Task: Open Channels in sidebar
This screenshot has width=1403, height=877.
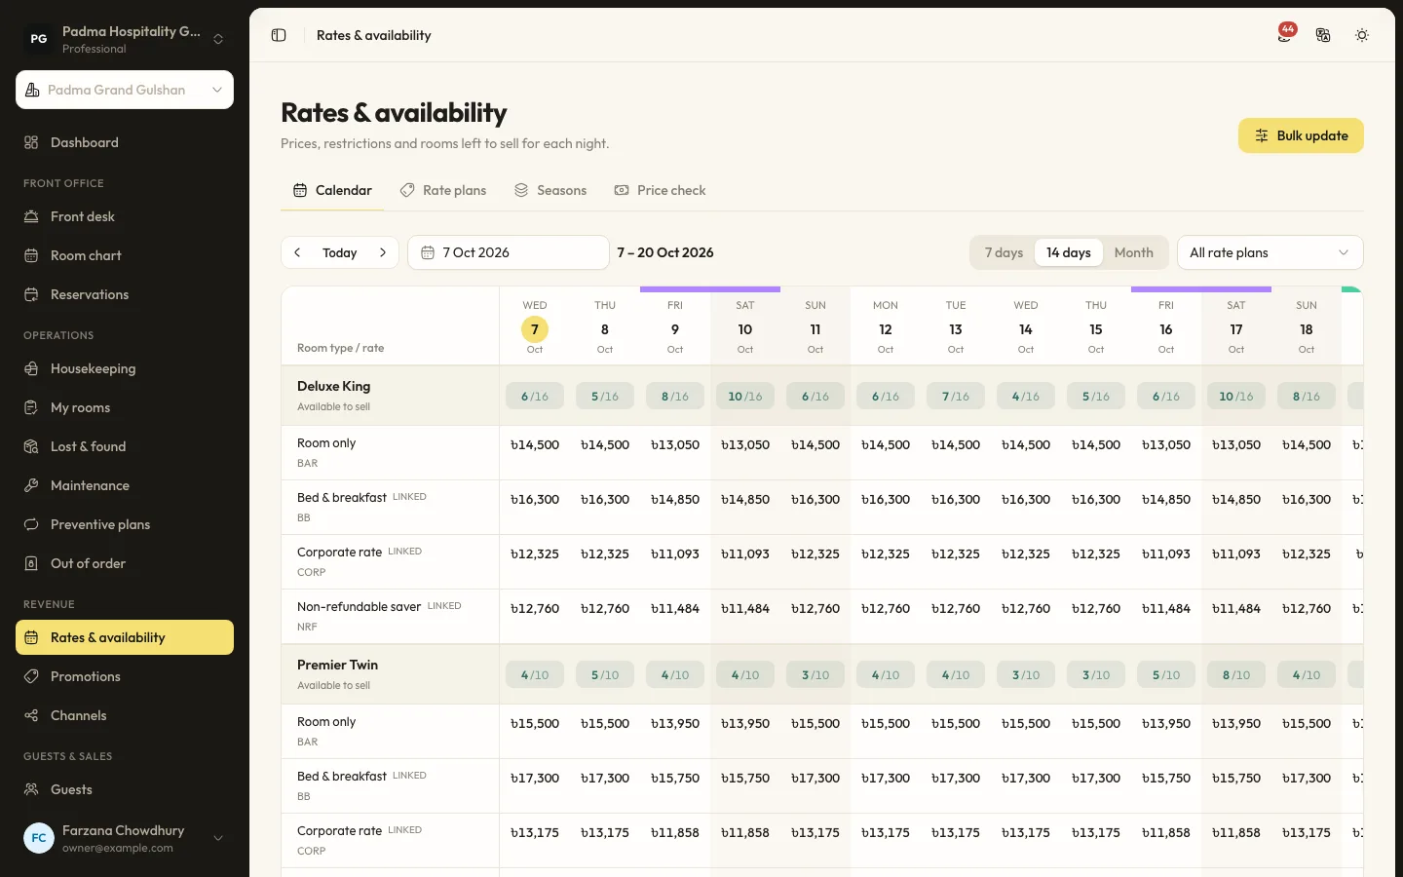Action: tap(125, 715)
